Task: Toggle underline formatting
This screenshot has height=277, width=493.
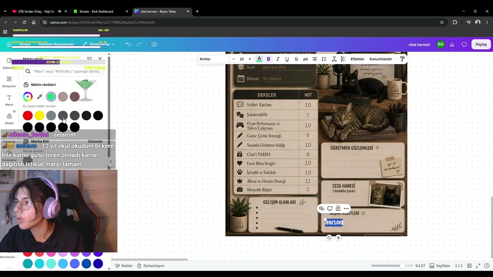Action: (x=287, y=59)
